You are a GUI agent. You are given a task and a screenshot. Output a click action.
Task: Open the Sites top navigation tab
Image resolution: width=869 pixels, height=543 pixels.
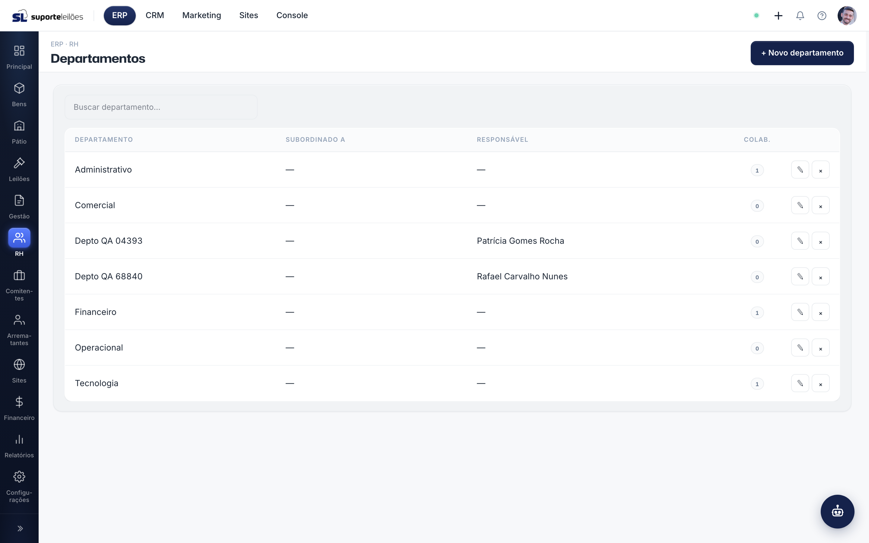click(x=249, y=15)
